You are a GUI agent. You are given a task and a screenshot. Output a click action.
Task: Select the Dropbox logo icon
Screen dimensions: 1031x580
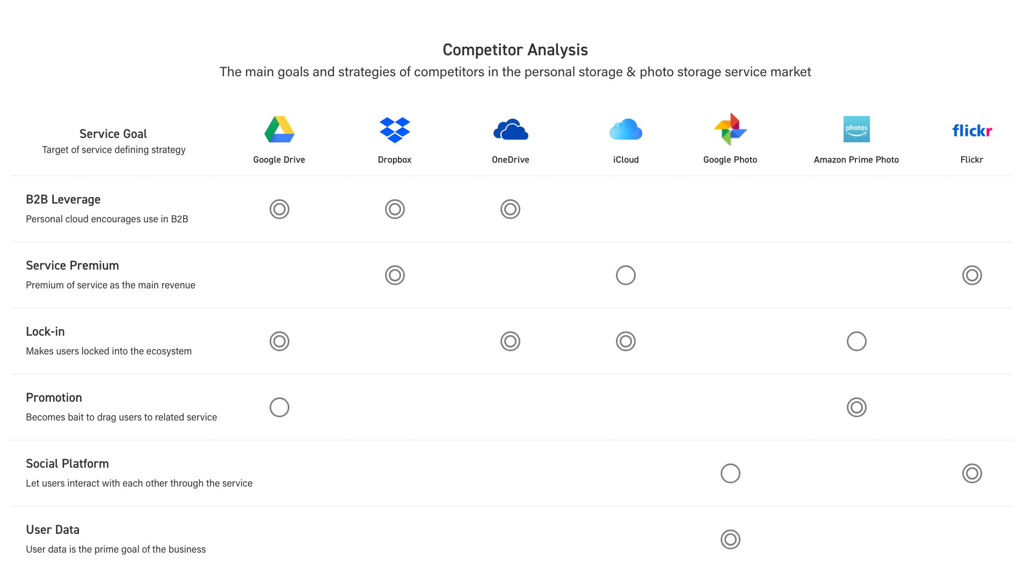coord(395,130)
